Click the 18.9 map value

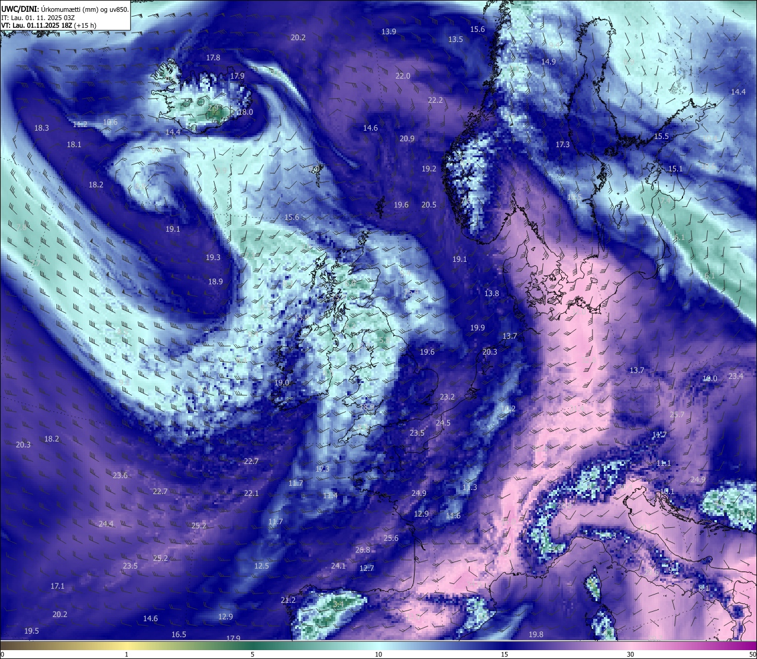[x=215, y=282]
